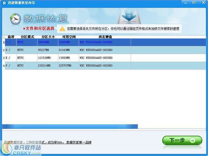Click the 可用空间 column header
This screenshot has height=156, width=208.
point(69,37)
